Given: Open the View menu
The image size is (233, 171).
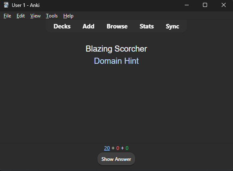Looking at the screenshot, I should pos(35,16).
